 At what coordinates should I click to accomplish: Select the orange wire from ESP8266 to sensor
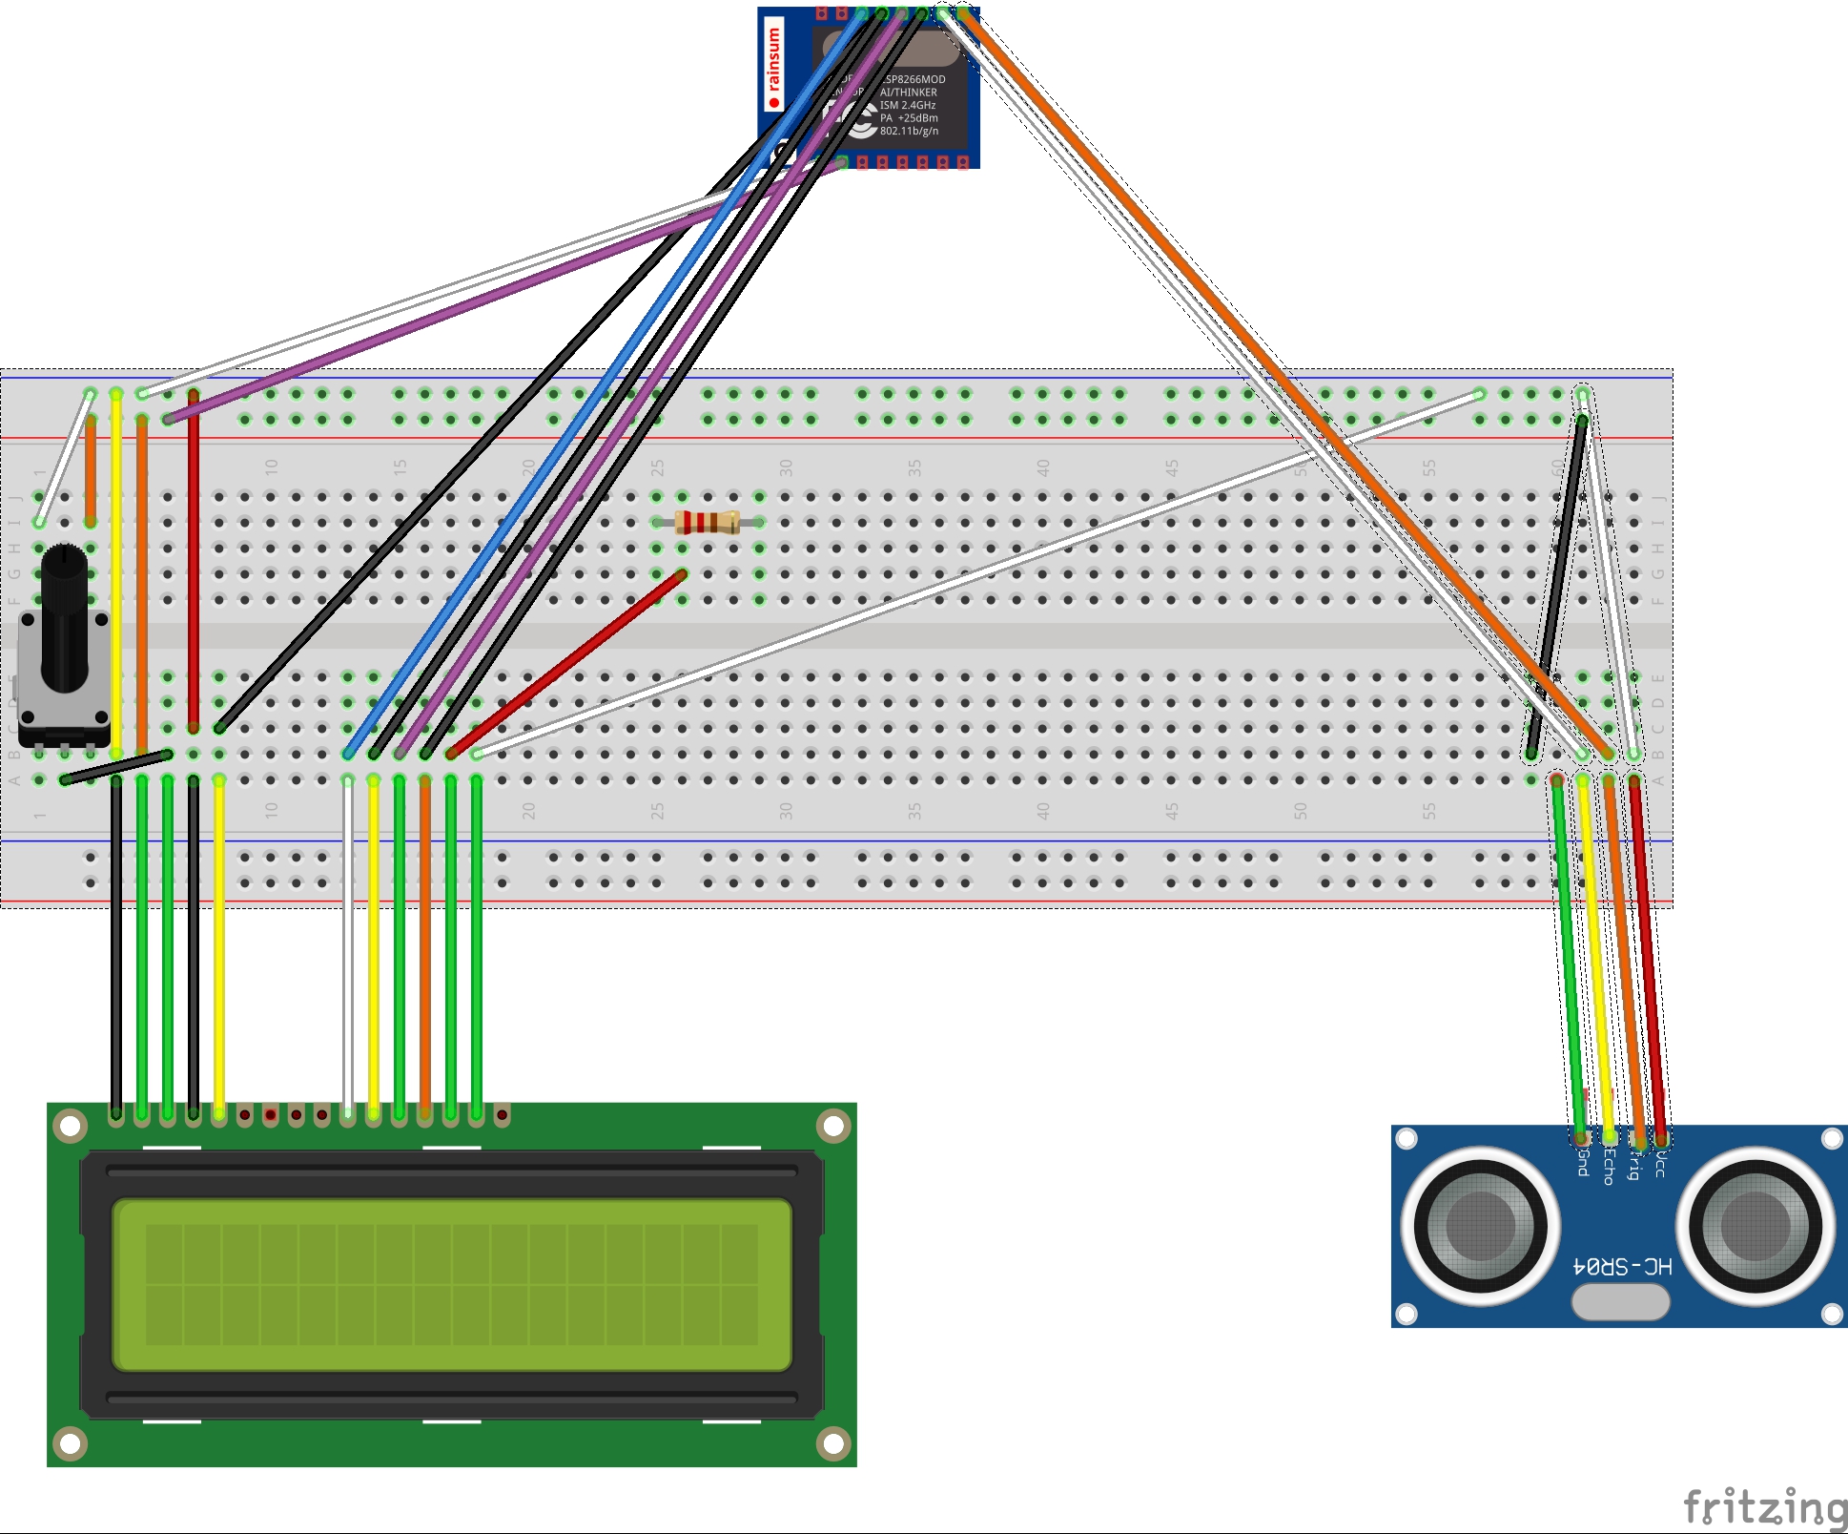point(1287,383)
